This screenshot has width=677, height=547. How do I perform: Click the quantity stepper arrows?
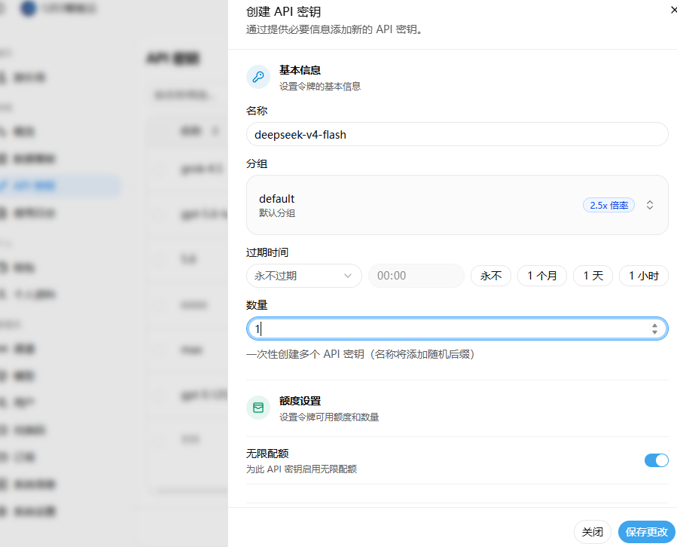(654, 329)
